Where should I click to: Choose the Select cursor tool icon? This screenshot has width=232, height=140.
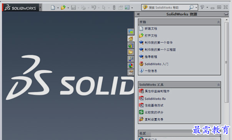(x=104, y=7)
